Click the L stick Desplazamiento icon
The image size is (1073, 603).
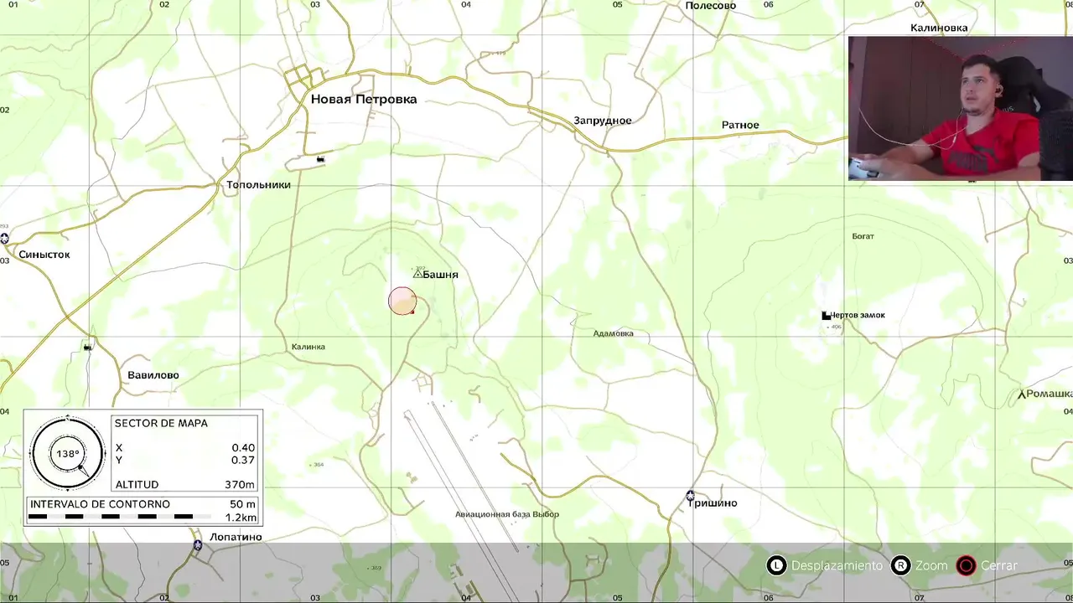[x=777, y=566]
